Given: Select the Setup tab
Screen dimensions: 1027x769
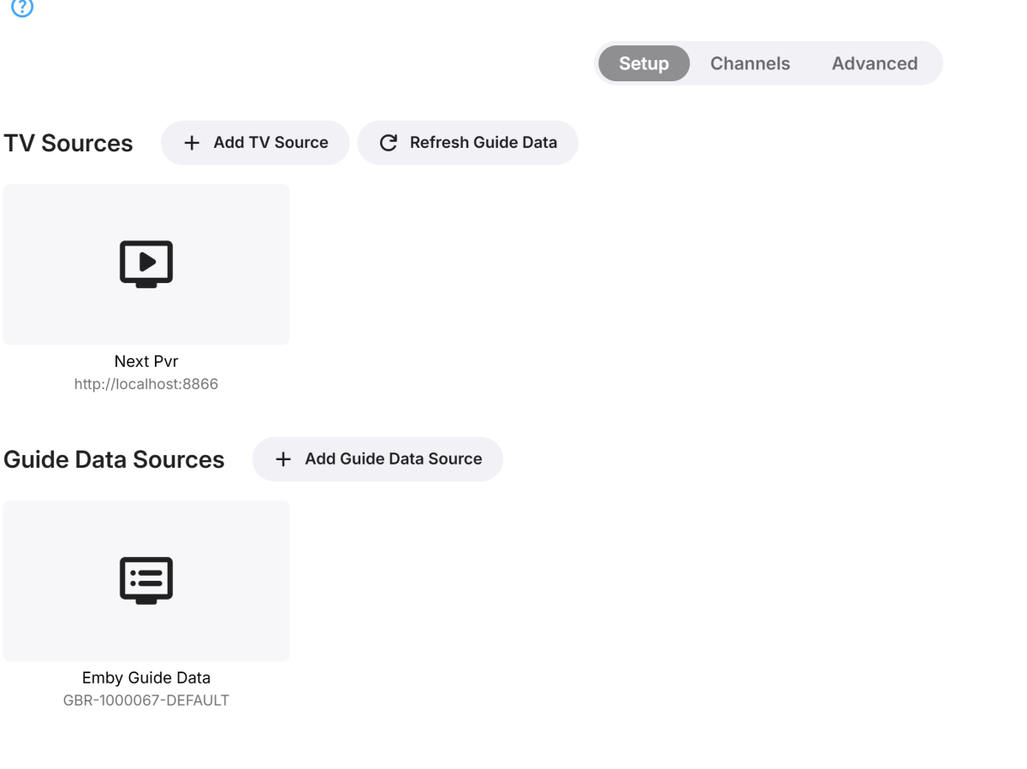Looking at the screenshot, I should click(644, 63).
